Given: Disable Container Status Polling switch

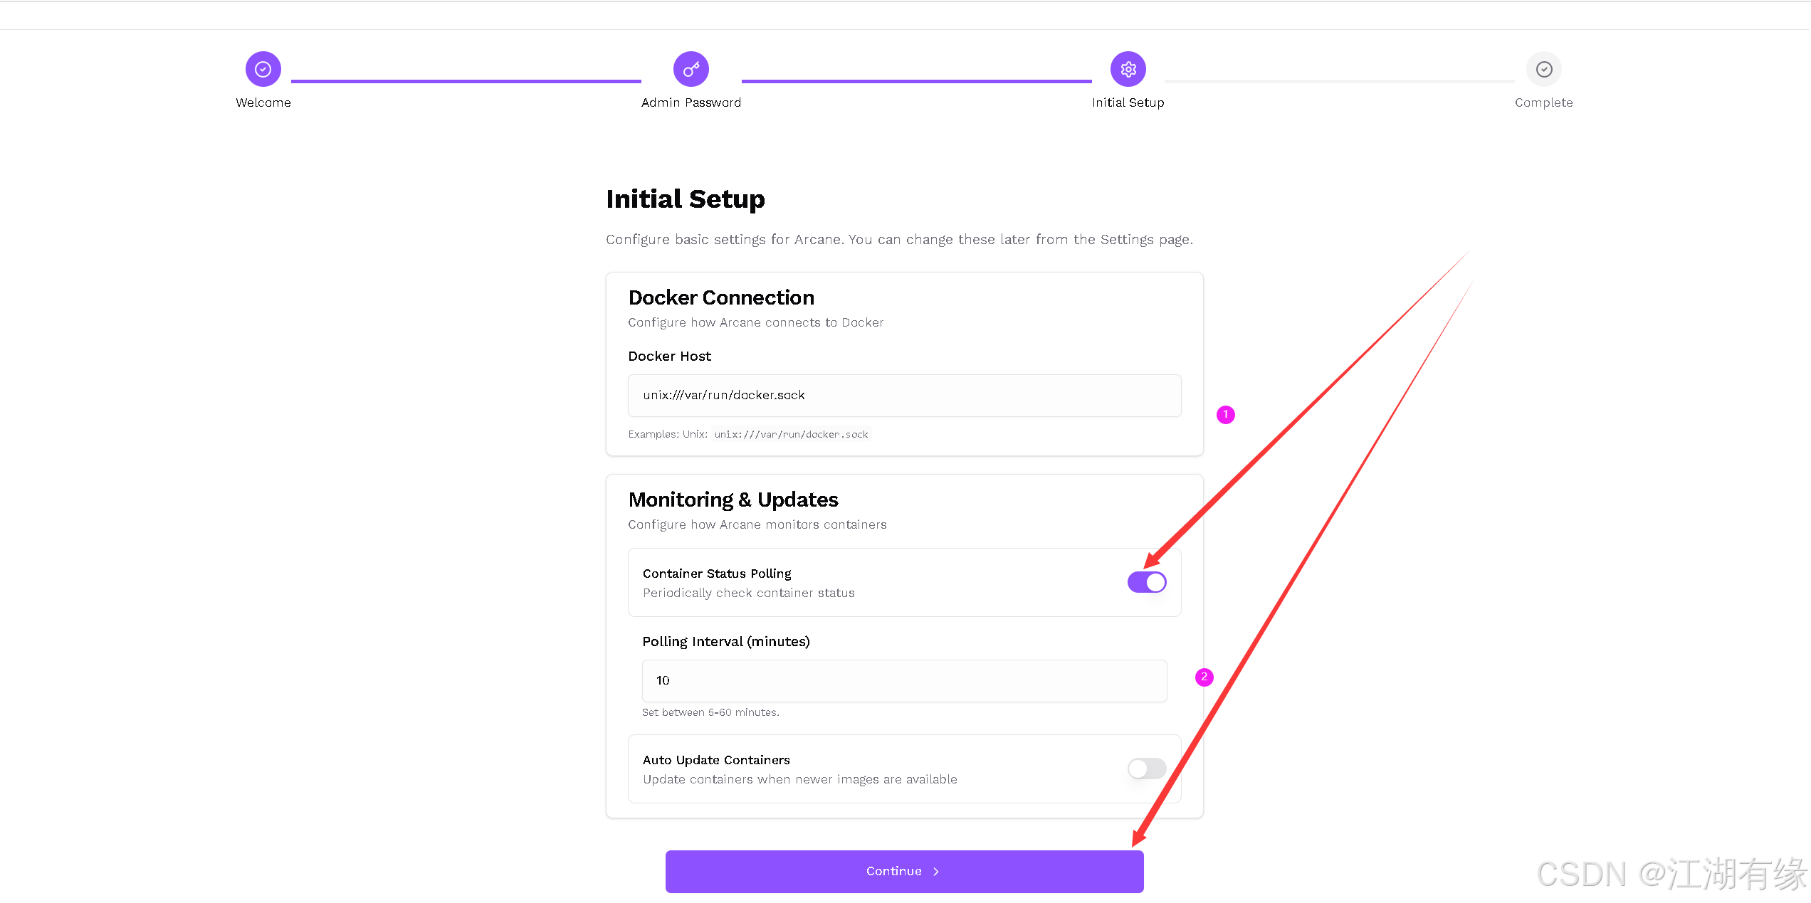Looking at the screenshot, I should tap(1147, 582).
